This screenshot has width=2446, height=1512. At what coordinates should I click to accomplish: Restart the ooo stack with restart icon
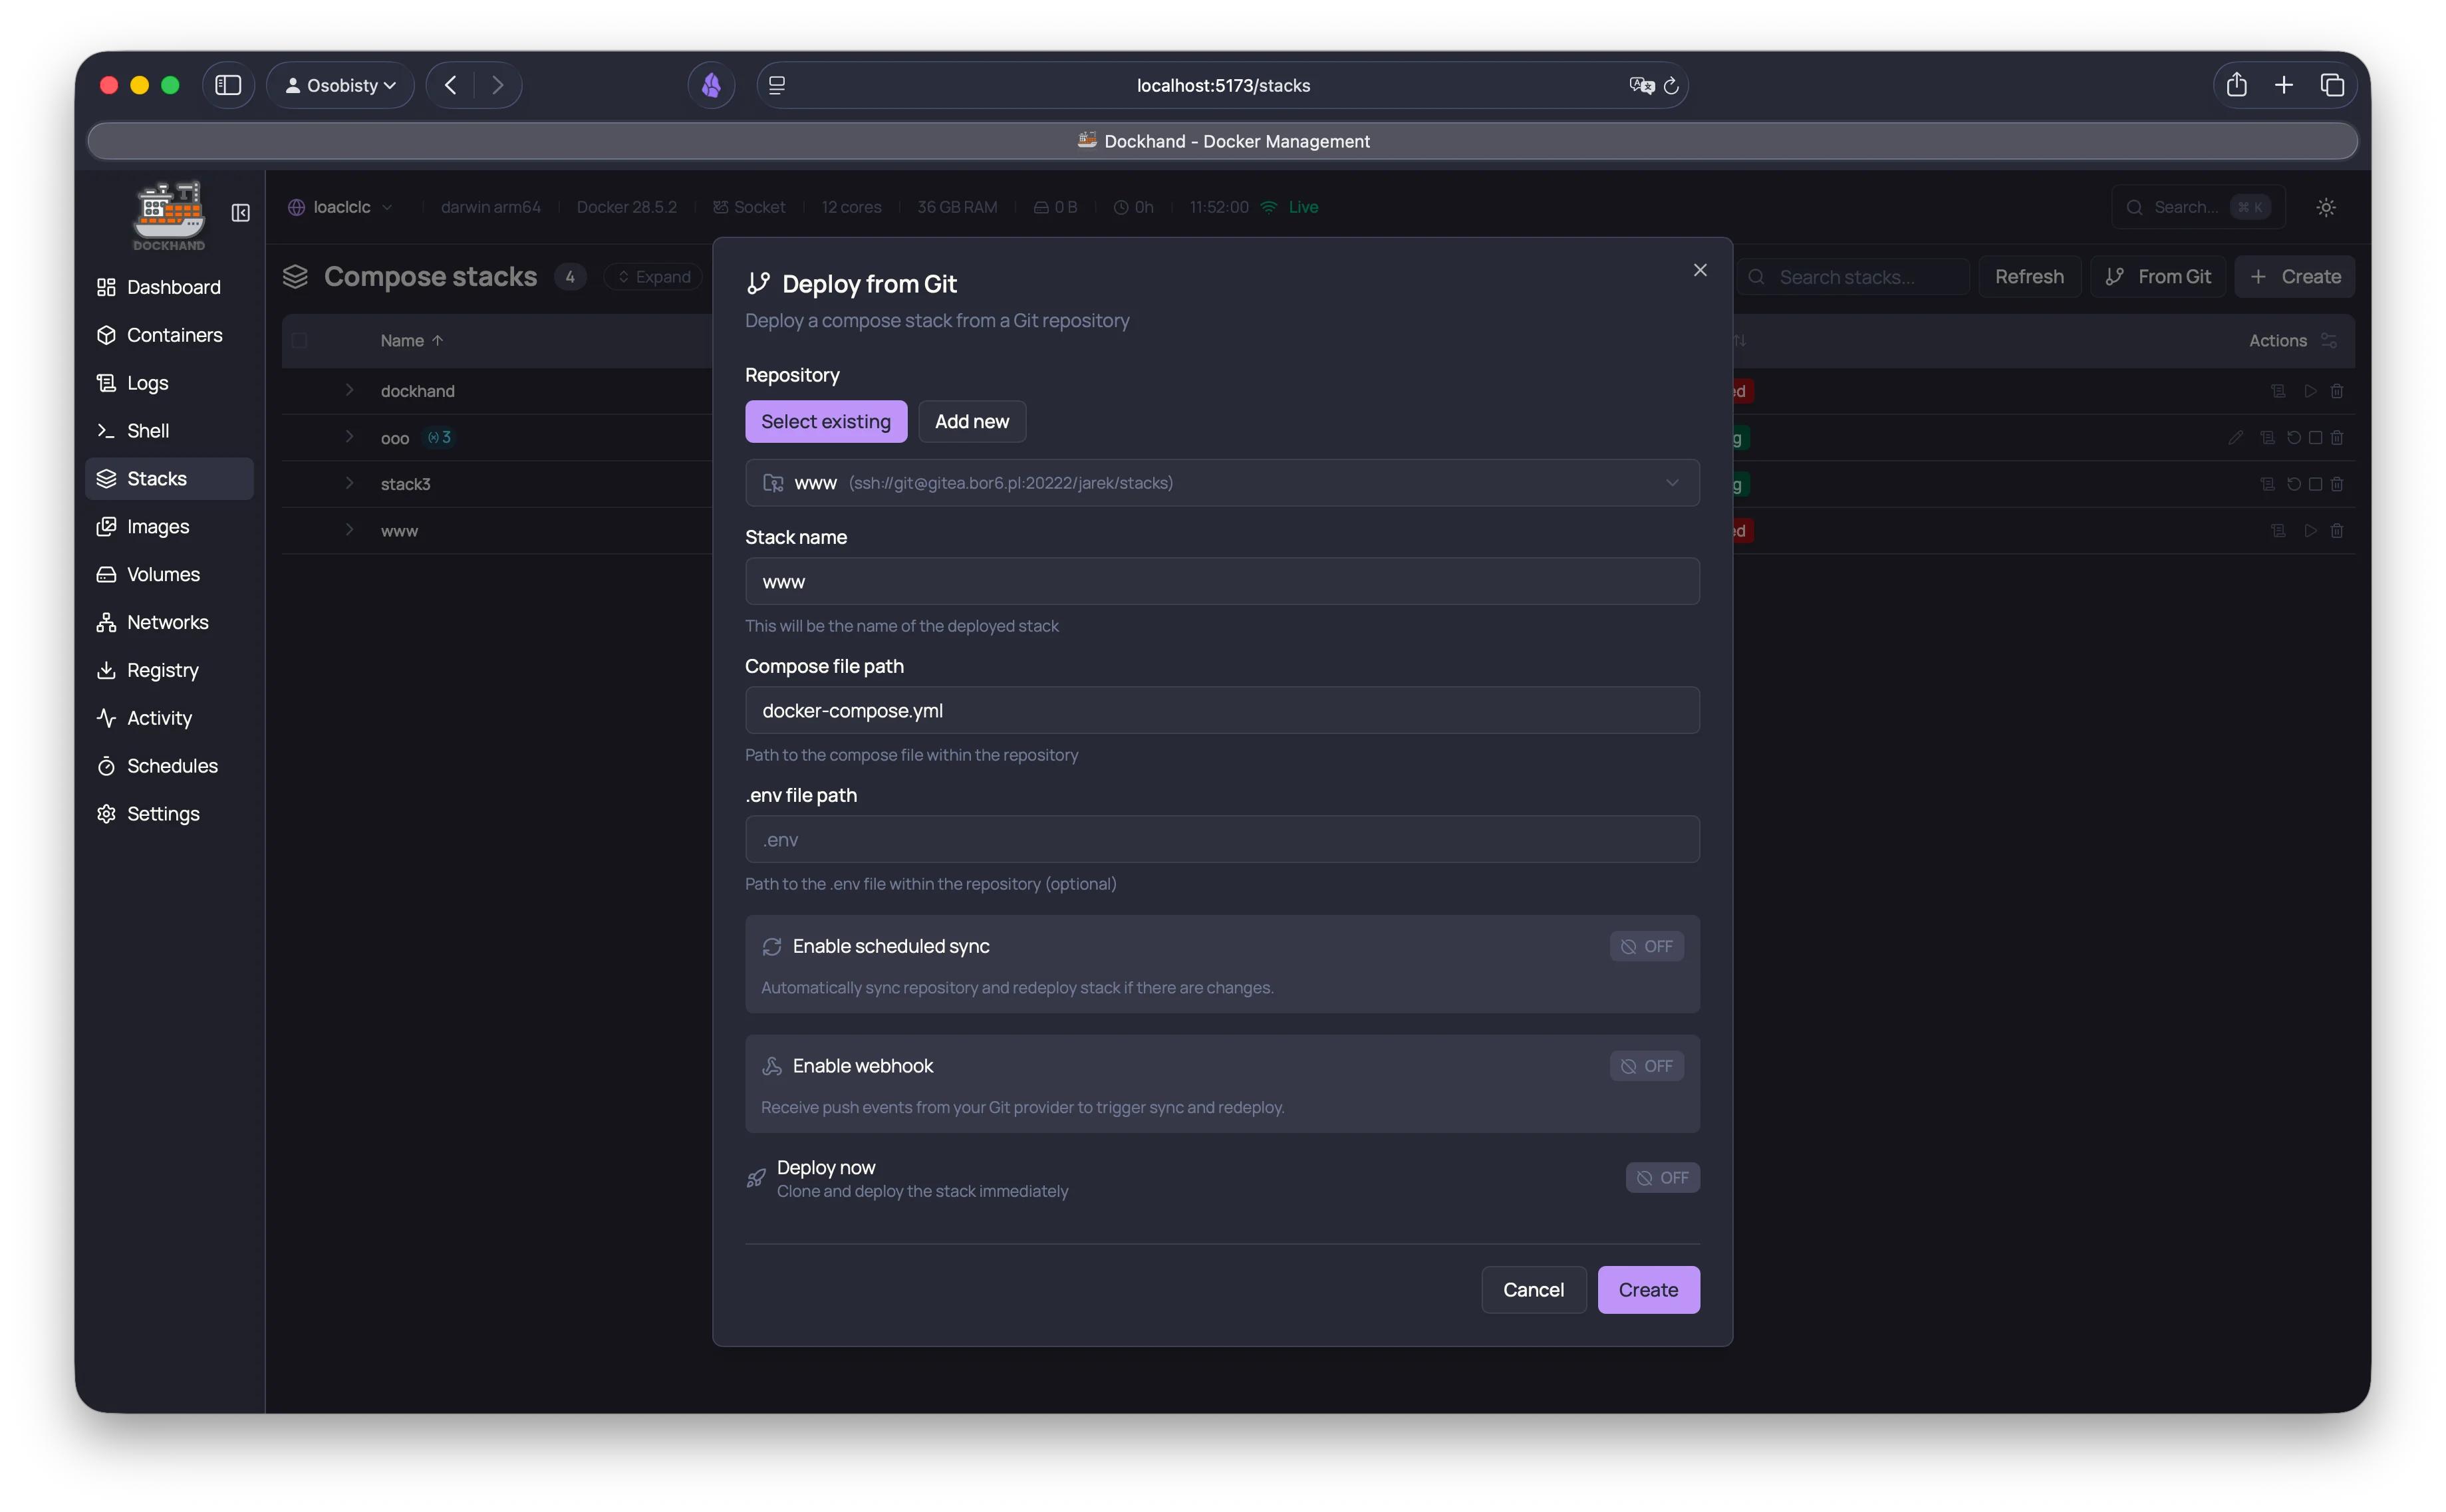pyautogui.click(x=2293, y=437)
